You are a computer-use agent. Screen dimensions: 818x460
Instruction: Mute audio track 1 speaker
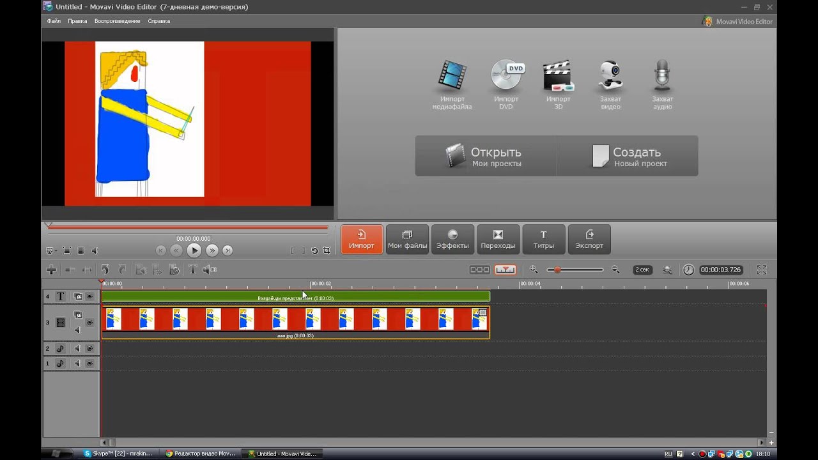coord(78,364)
